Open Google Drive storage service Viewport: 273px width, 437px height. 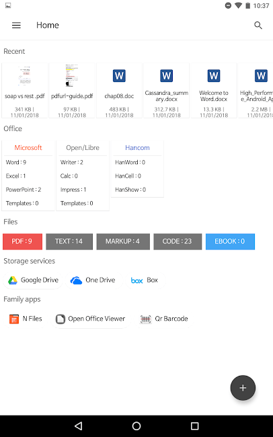tap(33, 280)
